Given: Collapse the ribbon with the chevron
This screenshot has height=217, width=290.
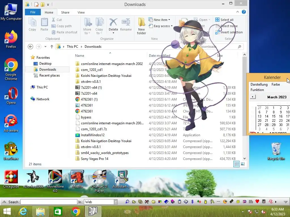Looking at the screenshot, I should [x=238, y=12].
